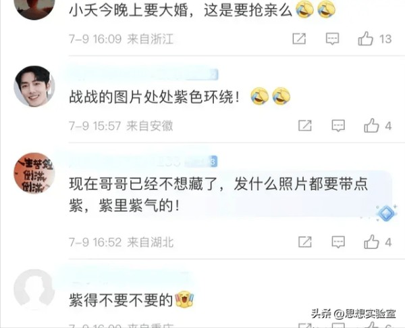Tap the 头条 @思想实验室 watermark
Screen dimensions: 405x328
353,314
